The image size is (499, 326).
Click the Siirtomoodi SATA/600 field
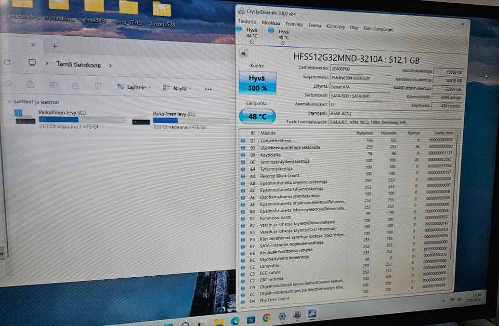(x=360, y=96)
